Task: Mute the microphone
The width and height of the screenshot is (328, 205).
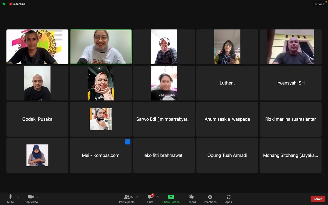Action: click(x=11, y=199)
